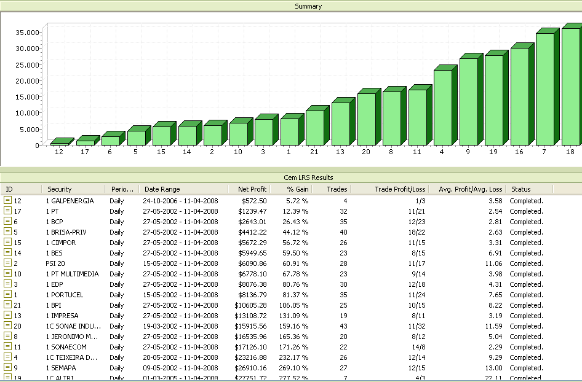Click the chart bar labeled 21

coord(317,125)
